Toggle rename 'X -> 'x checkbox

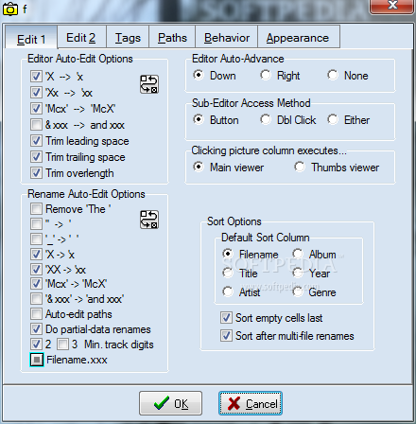(36, 255)
